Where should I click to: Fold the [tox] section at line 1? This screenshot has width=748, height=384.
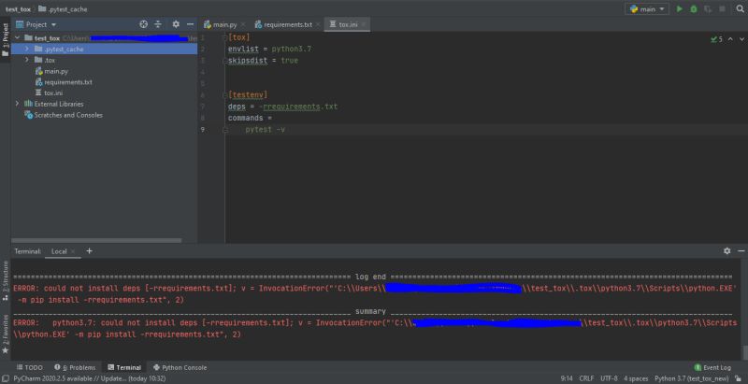click(225, 37)
